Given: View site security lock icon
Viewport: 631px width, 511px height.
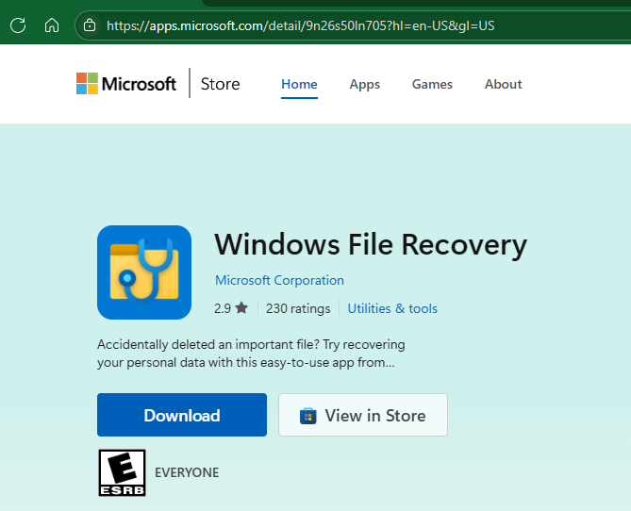Looking at the screenshot, I should pos(90,25).
